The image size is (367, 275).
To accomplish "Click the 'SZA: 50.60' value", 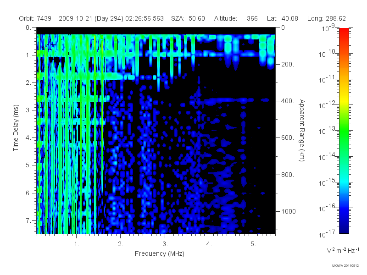I will click(x=188, y=18).
